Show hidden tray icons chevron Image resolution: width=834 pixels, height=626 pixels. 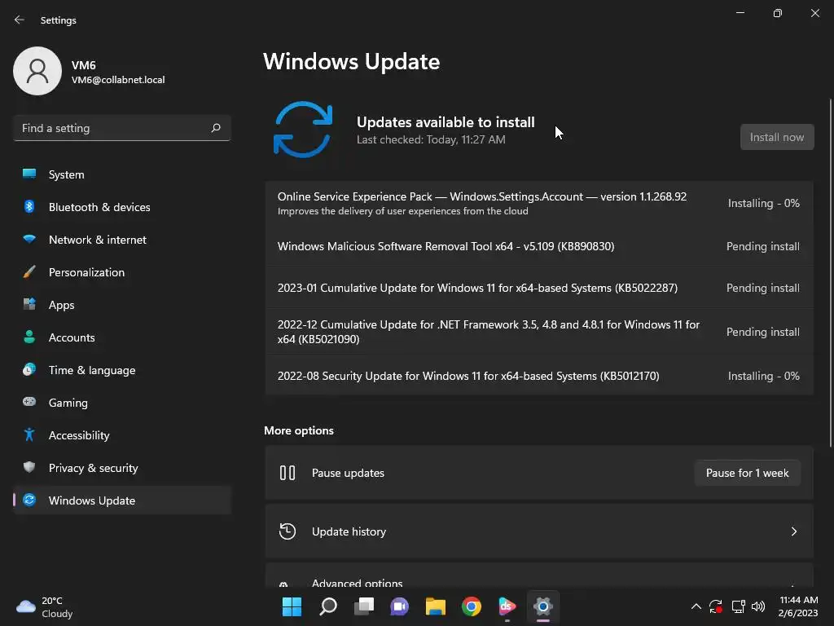pos(696,606)
